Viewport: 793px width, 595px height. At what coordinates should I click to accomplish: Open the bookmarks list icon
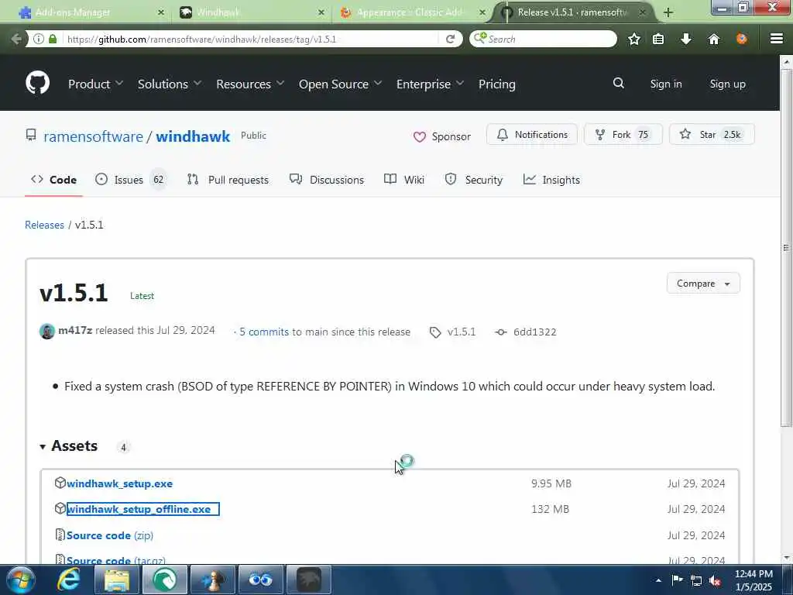pos(658,39)
